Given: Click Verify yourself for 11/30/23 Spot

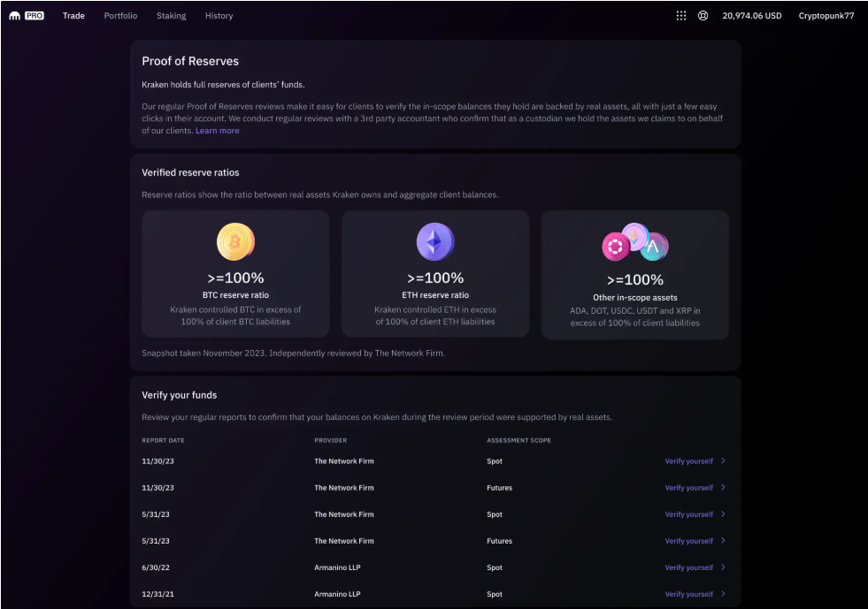Looking at the screenshot, I should 688,461.
